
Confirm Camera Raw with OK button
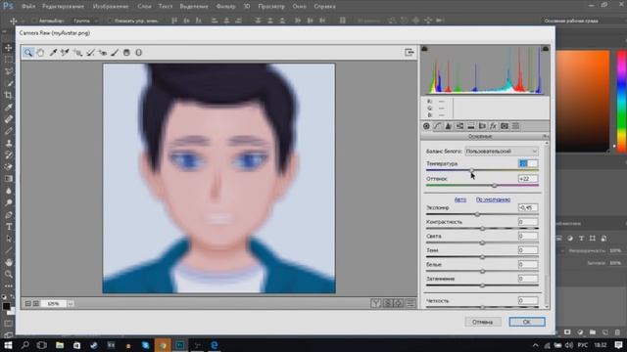pyautogui.click(x=527, y=322)
